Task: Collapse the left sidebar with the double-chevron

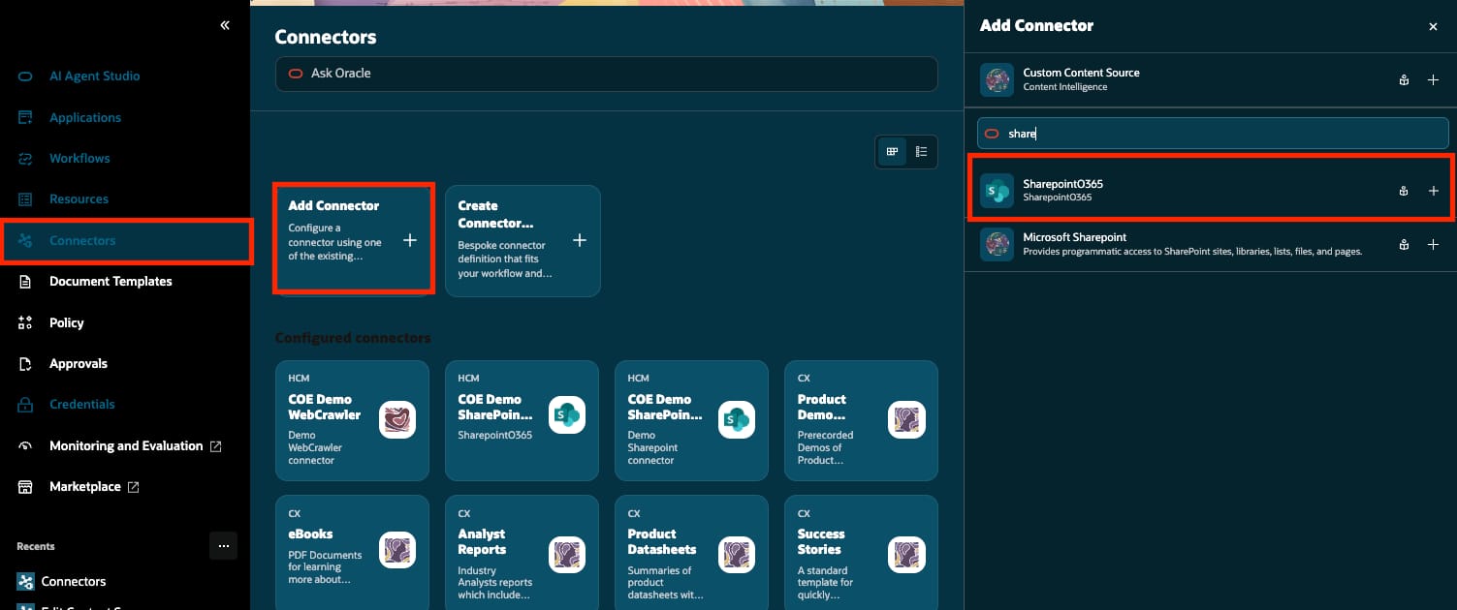Action: tap(225, 25)
